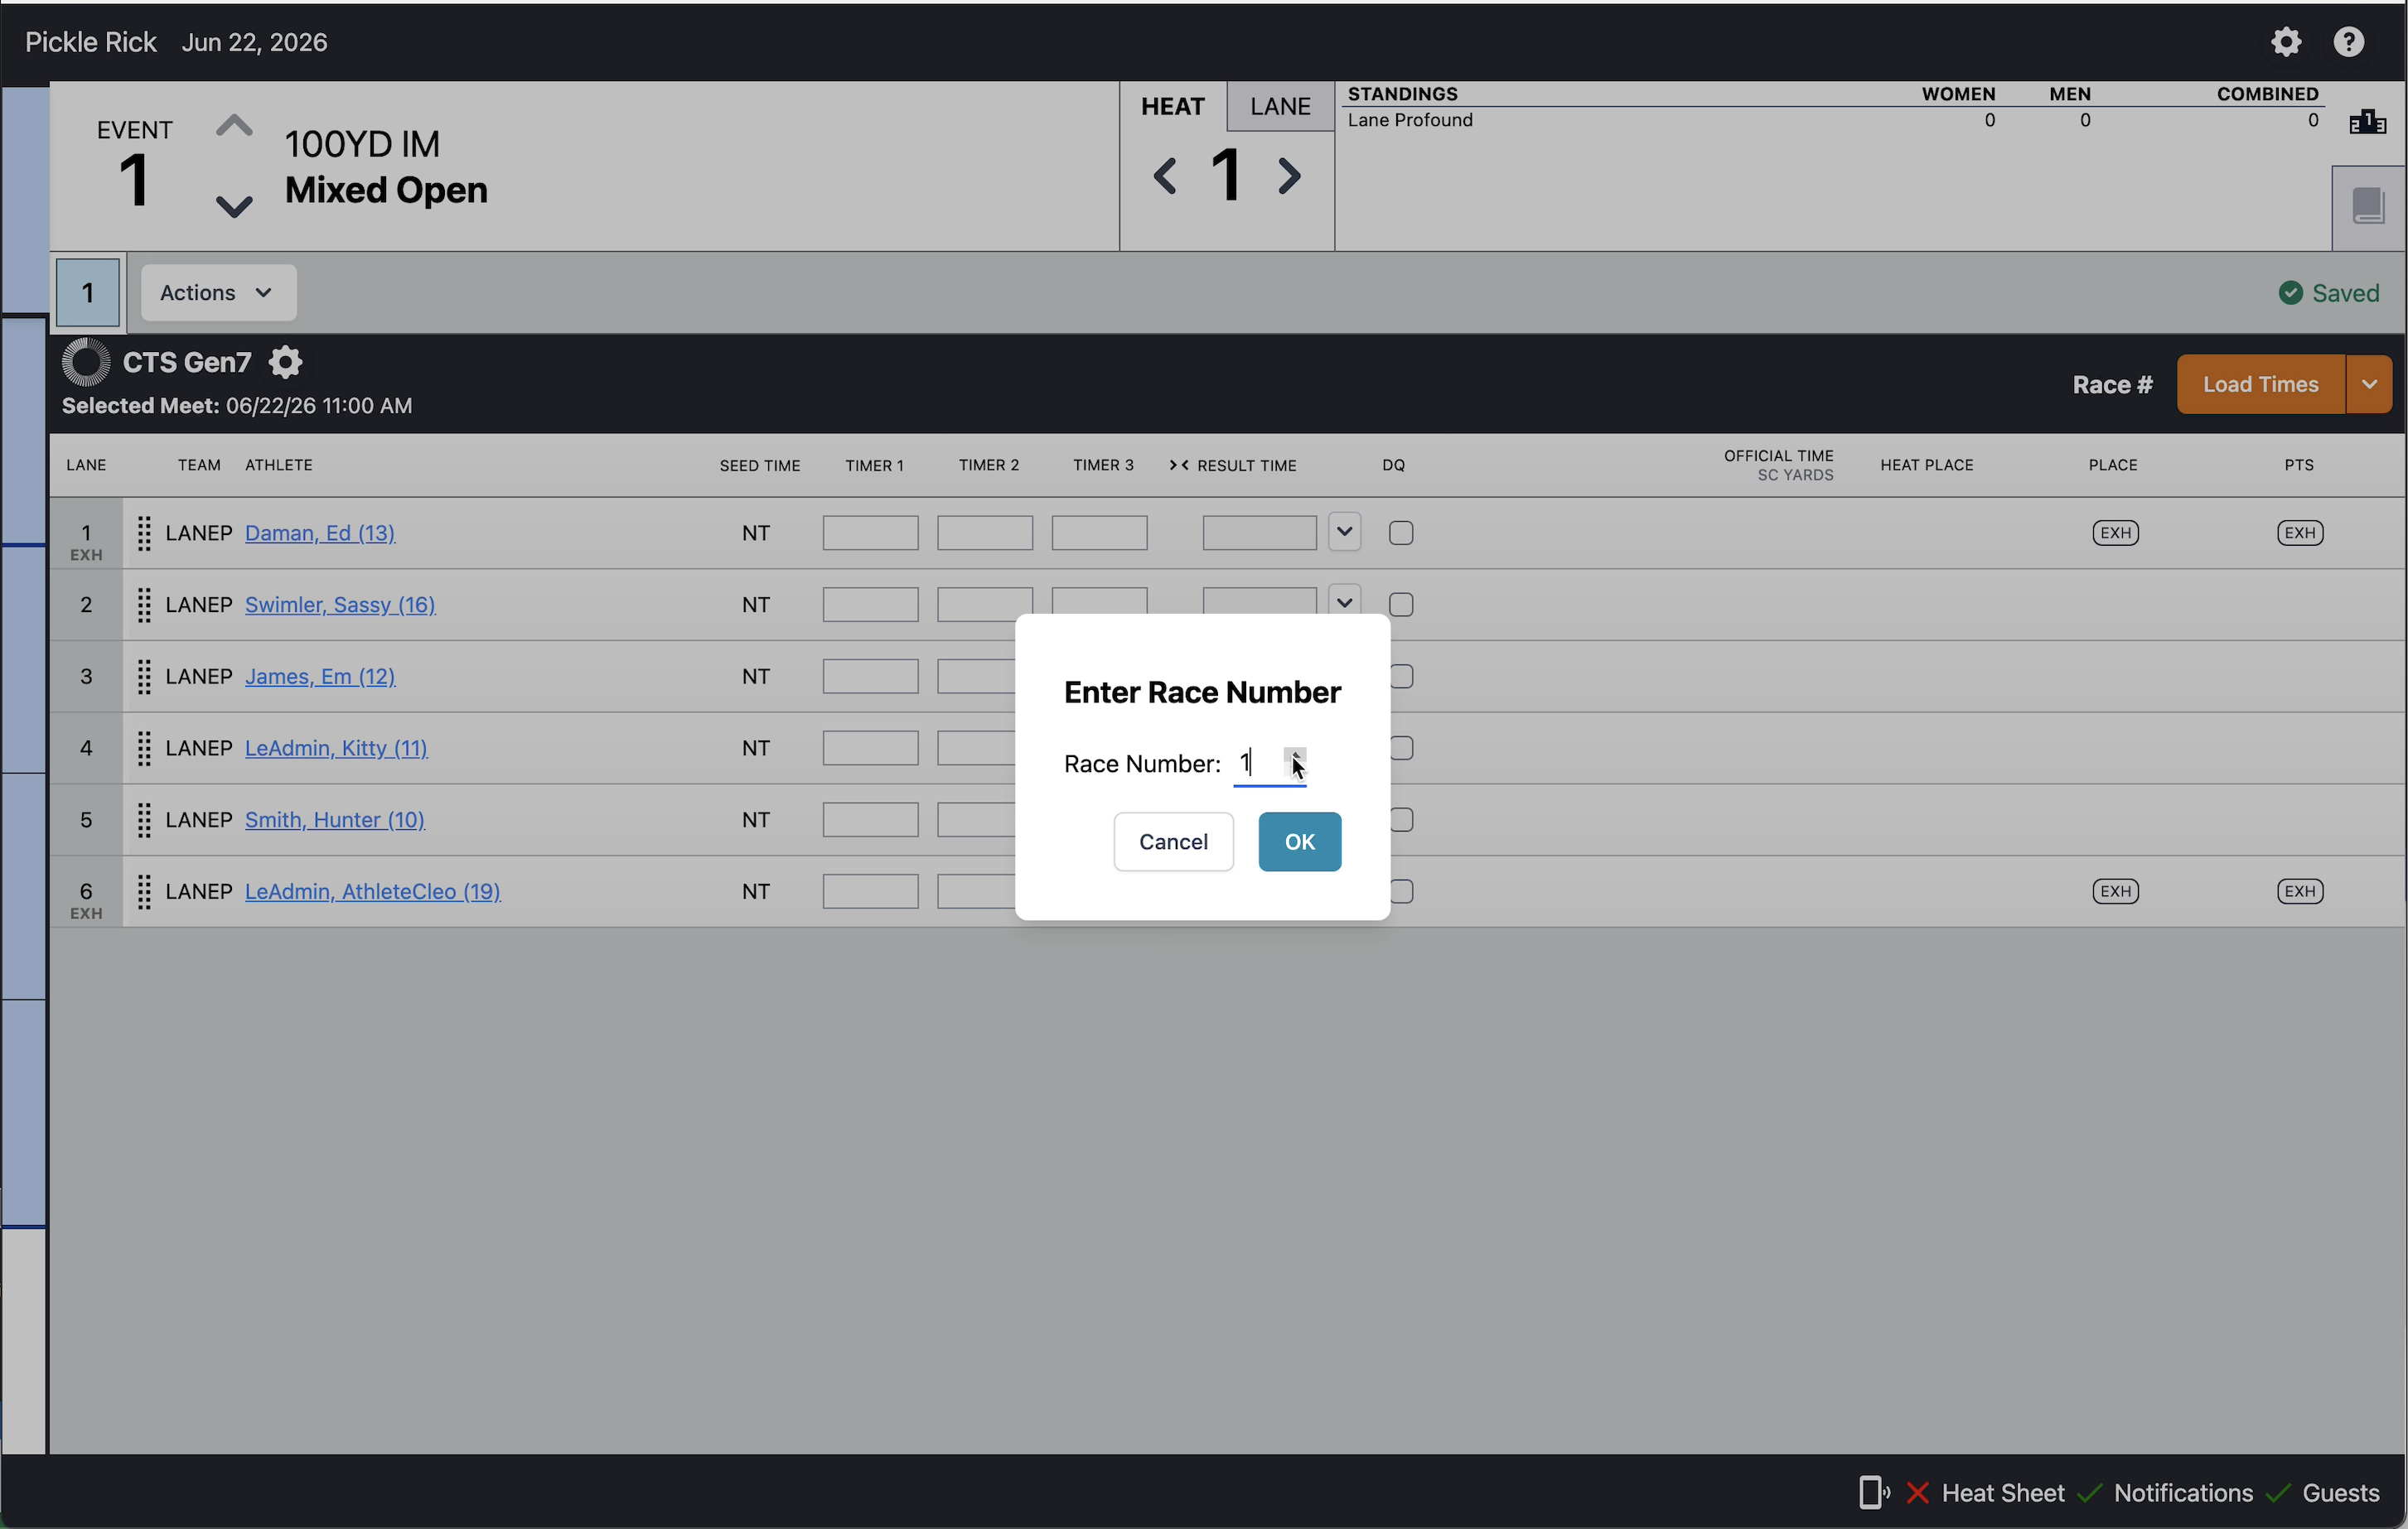
Task: Click the red X Heat Sheet status
Action: tap(1917, 1493)
